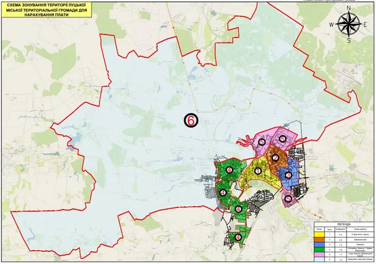Click the light blue legend swatch
The height and width of the screenshot is (264, 376).
tap(319, 259)
